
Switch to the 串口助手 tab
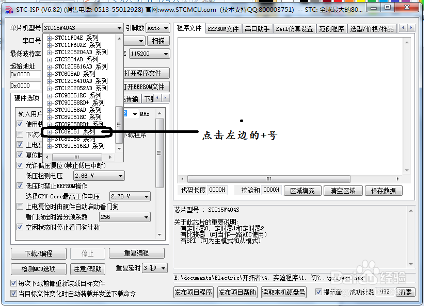(x=257, y=29)
